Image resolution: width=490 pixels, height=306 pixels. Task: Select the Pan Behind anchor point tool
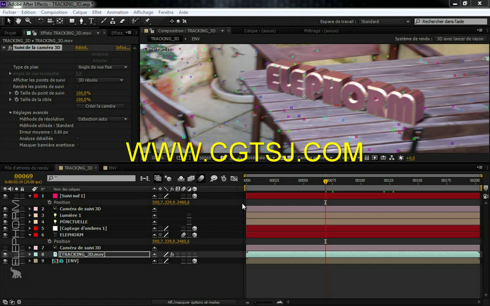tap(59, 21)
